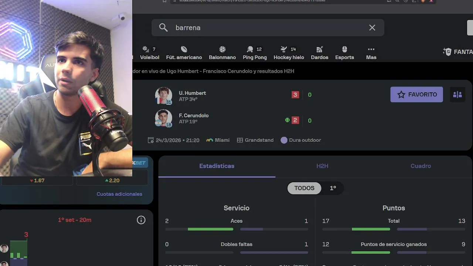
Task: Click the momentum graph green bars
Action: (18, 249)
